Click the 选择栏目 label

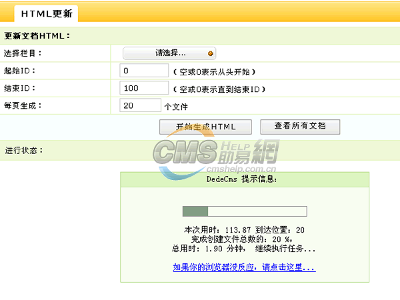point(23,53)
